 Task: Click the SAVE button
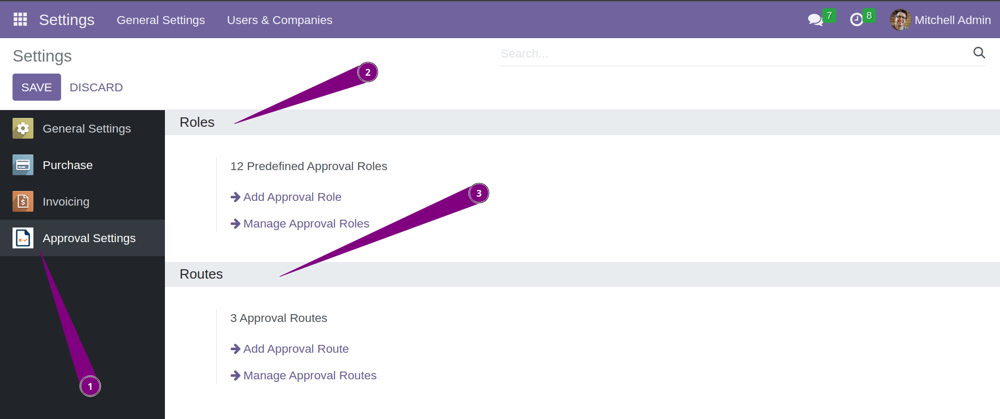coord(36,87)
